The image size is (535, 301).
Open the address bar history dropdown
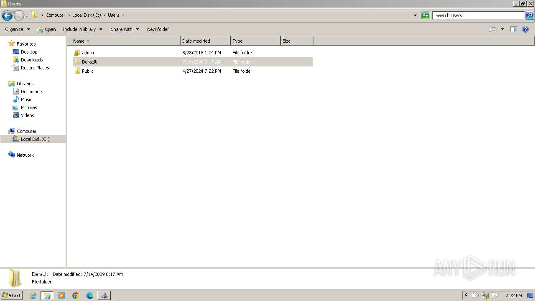[x=415, y=15]
